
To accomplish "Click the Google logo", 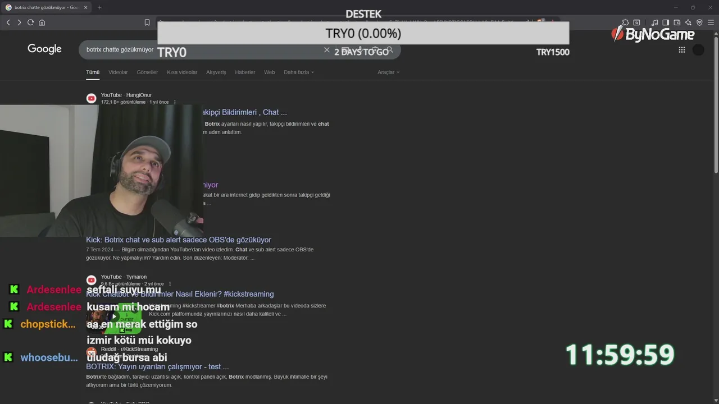I will coord(44,49).
